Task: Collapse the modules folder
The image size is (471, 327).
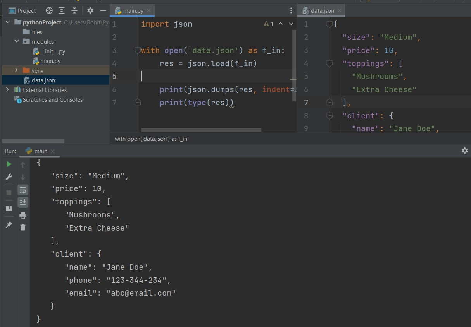Action: pos(16,41)
